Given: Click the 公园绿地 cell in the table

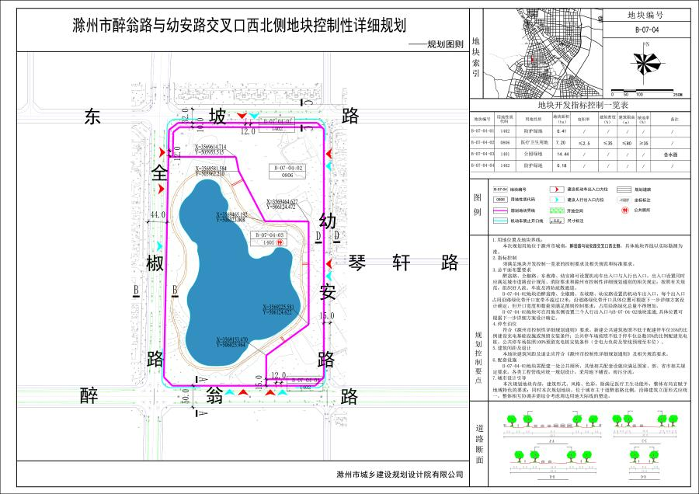Looking at the screenshot, I should 533,155.
